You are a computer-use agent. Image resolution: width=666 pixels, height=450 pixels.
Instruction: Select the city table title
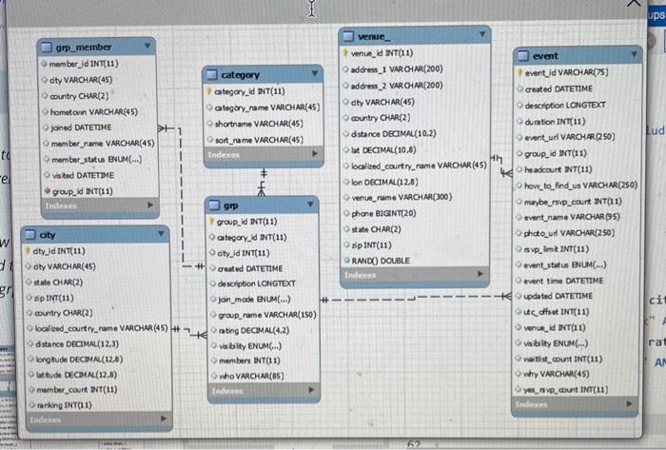pyautogui.click(x=48, y=235)
